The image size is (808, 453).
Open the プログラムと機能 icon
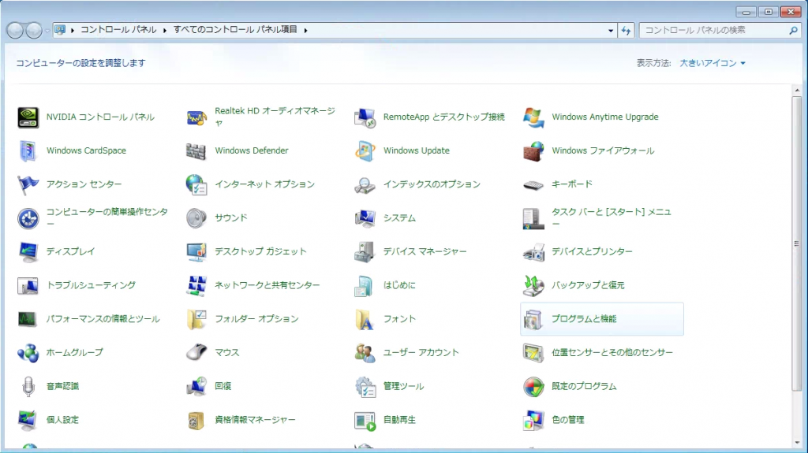(x=533, y=319)
